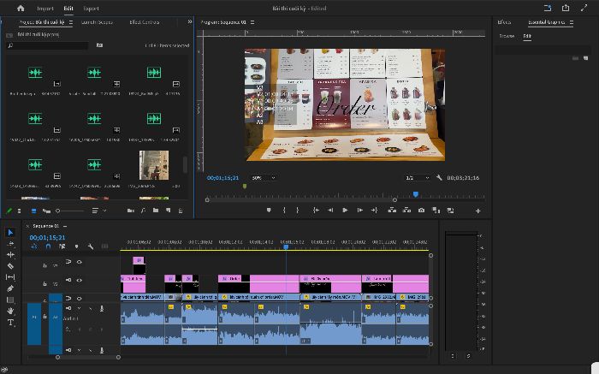
Task: Select the Razor tool
Action: [x=10, y=266]
